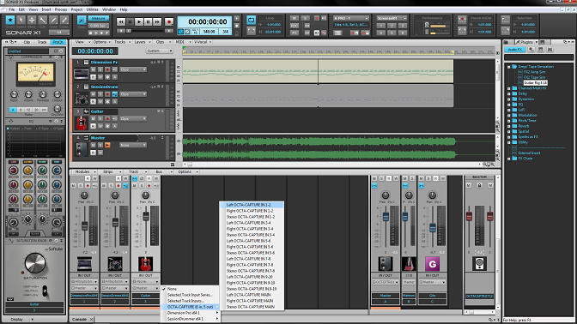The height and width of the screenshot is (324, 577).
Task: Click the transport Record button
Action: (169, 22)
